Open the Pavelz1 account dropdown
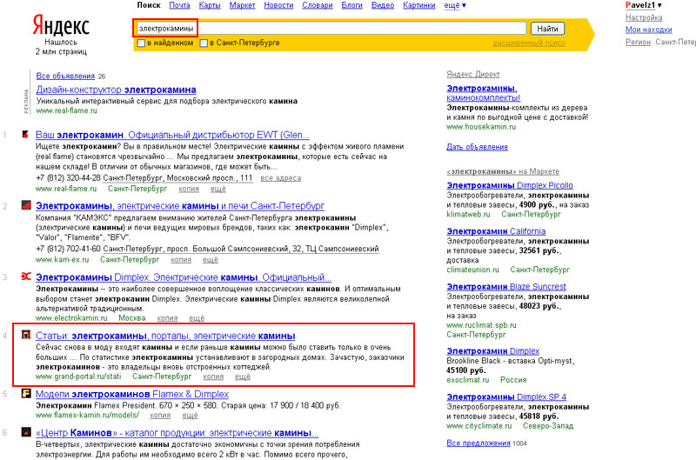The width and height of the screenshot is (696, 460). (x=644, y=5)
